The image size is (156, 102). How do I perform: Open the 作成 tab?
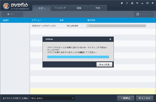(98, 8)
